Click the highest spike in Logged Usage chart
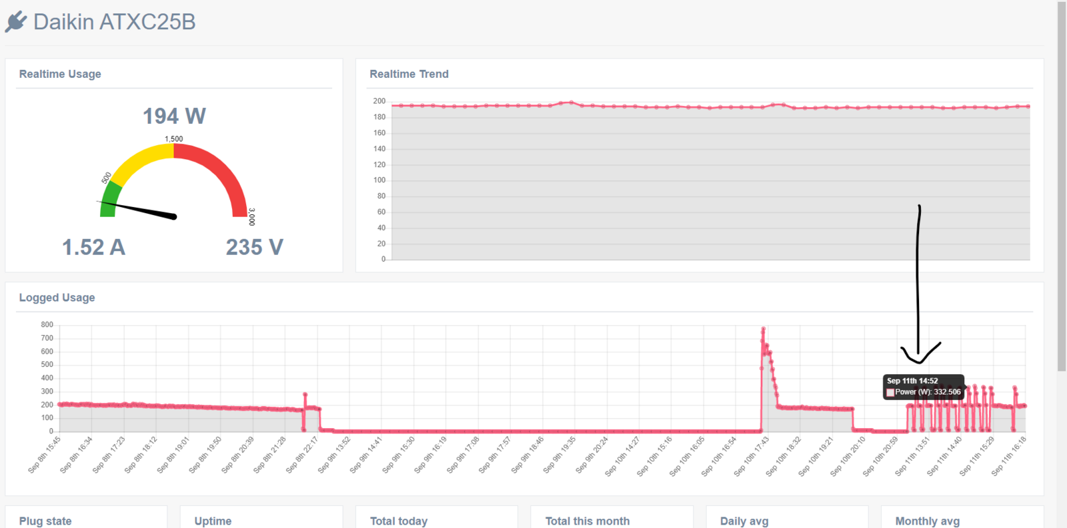 pos(763,329)
